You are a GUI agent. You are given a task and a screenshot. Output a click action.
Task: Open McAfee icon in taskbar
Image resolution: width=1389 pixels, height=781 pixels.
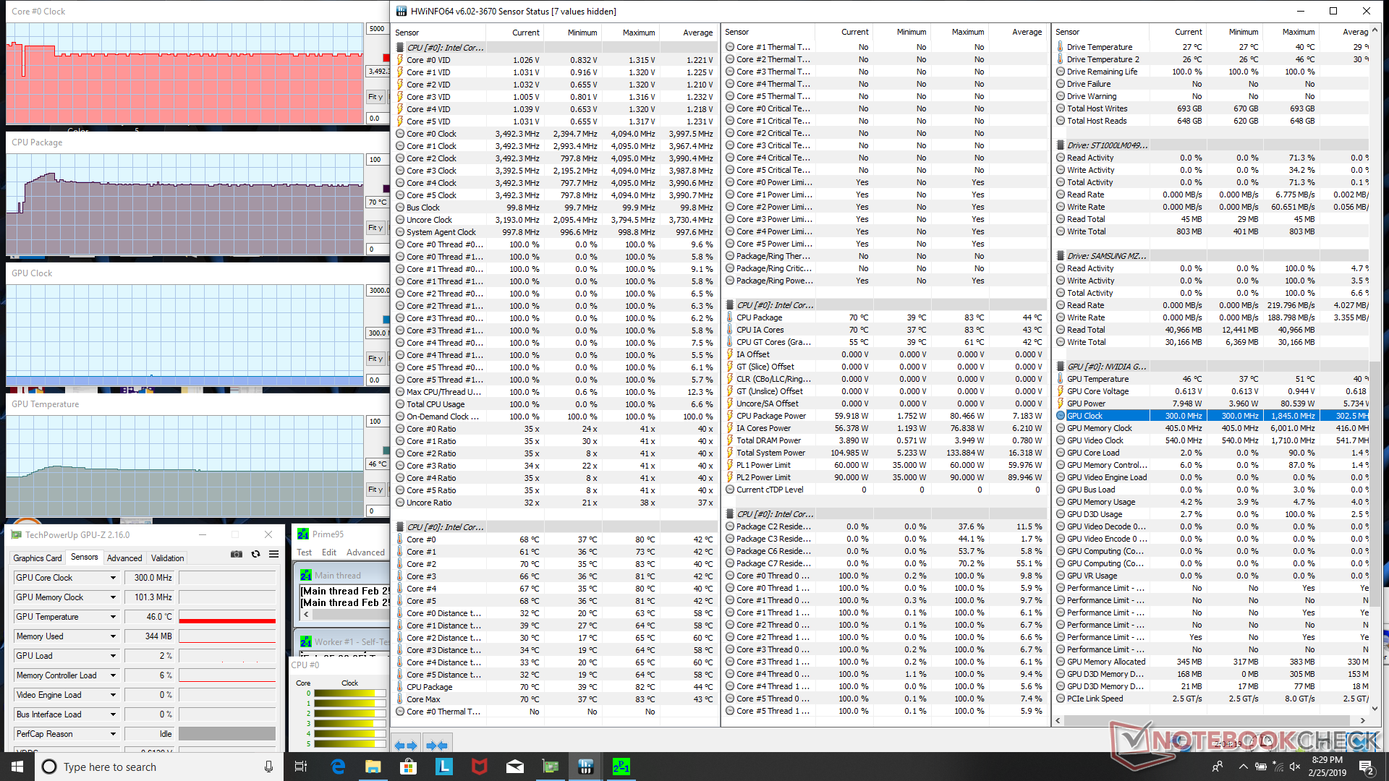(479, 767)
